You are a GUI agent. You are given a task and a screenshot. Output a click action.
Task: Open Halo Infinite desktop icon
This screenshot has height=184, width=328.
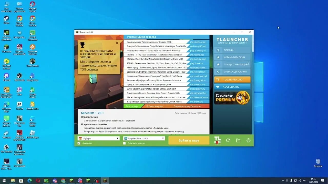click(x=19, y=163)
